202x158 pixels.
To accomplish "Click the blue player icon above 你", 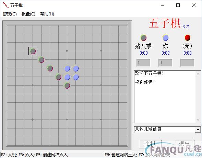I will coord(165,38).
